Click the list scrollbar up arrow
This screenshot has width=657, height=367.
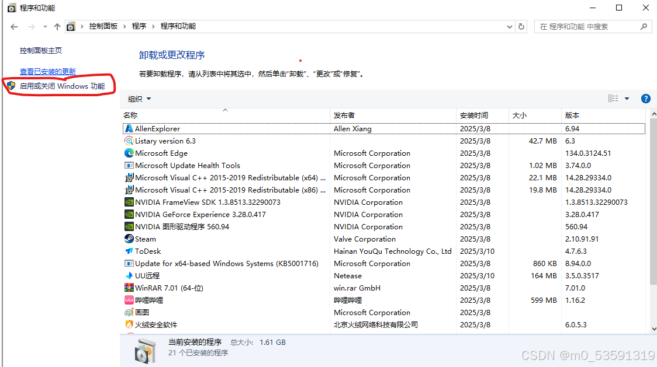[x=653, y=114]
